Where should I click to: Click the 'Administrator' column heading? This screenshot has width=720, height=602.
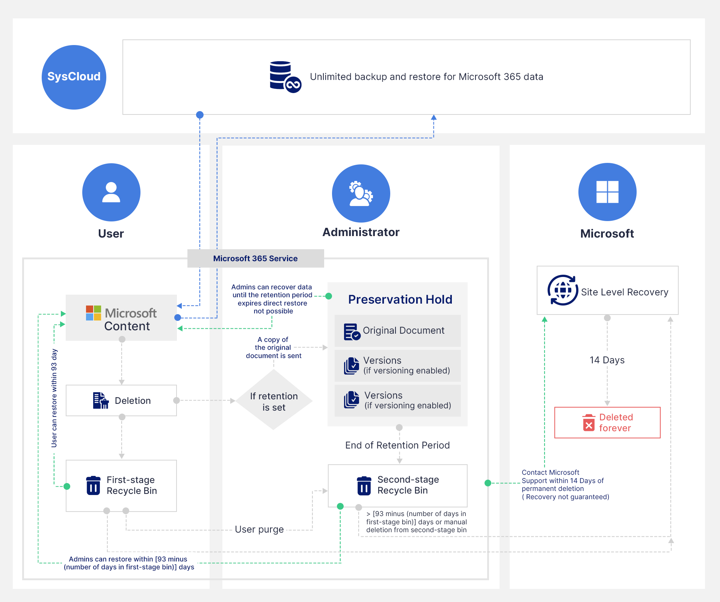tap(361, 232)
